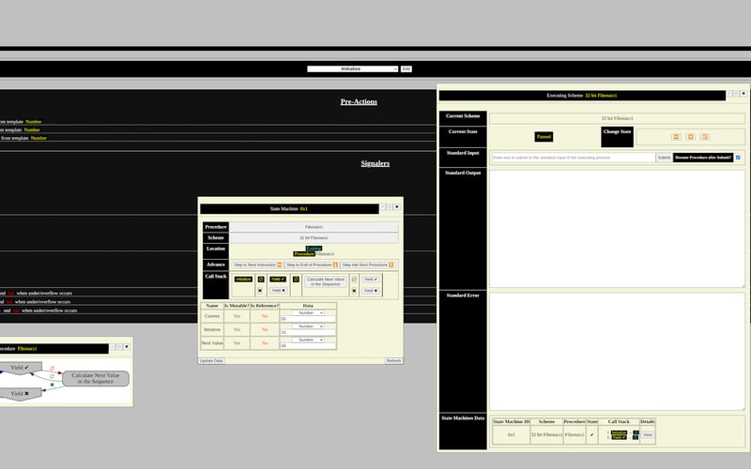Image resolution: width=751 pixels, height=469 pixels.
Task: Click the Current variable value field
Action: pos(308,319)
